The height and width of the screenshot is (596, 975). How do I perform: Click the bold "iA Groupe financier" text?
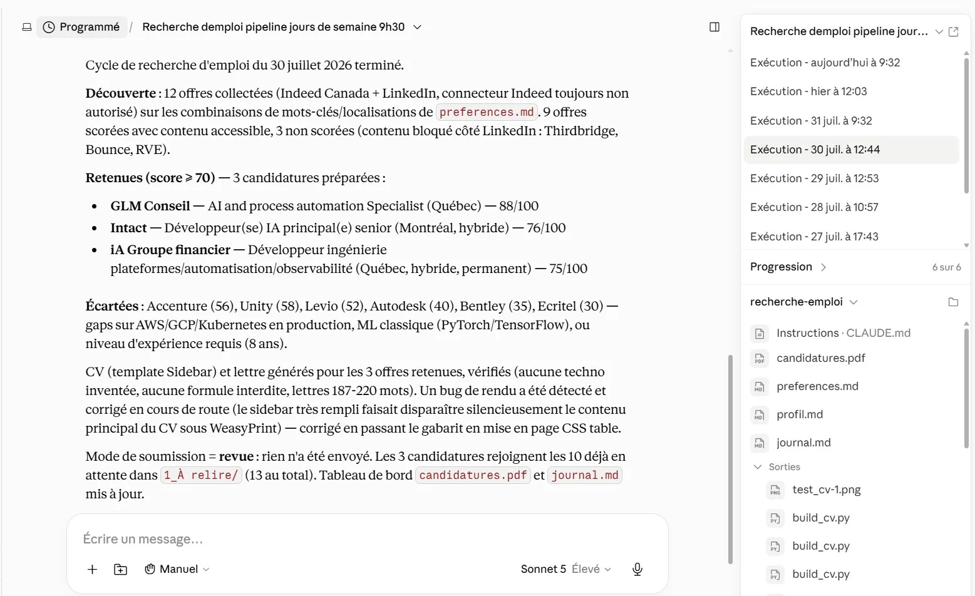pos(170,250)
